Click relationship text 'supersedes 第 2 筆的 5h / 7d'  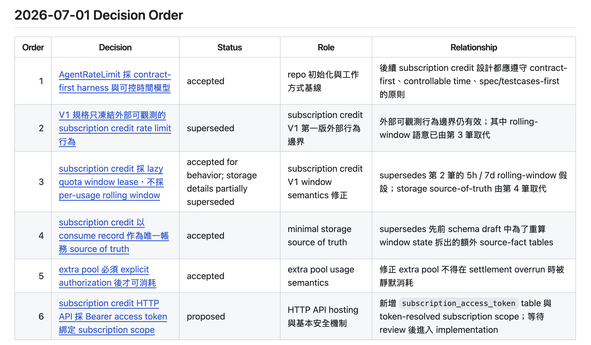click(473, 182)
